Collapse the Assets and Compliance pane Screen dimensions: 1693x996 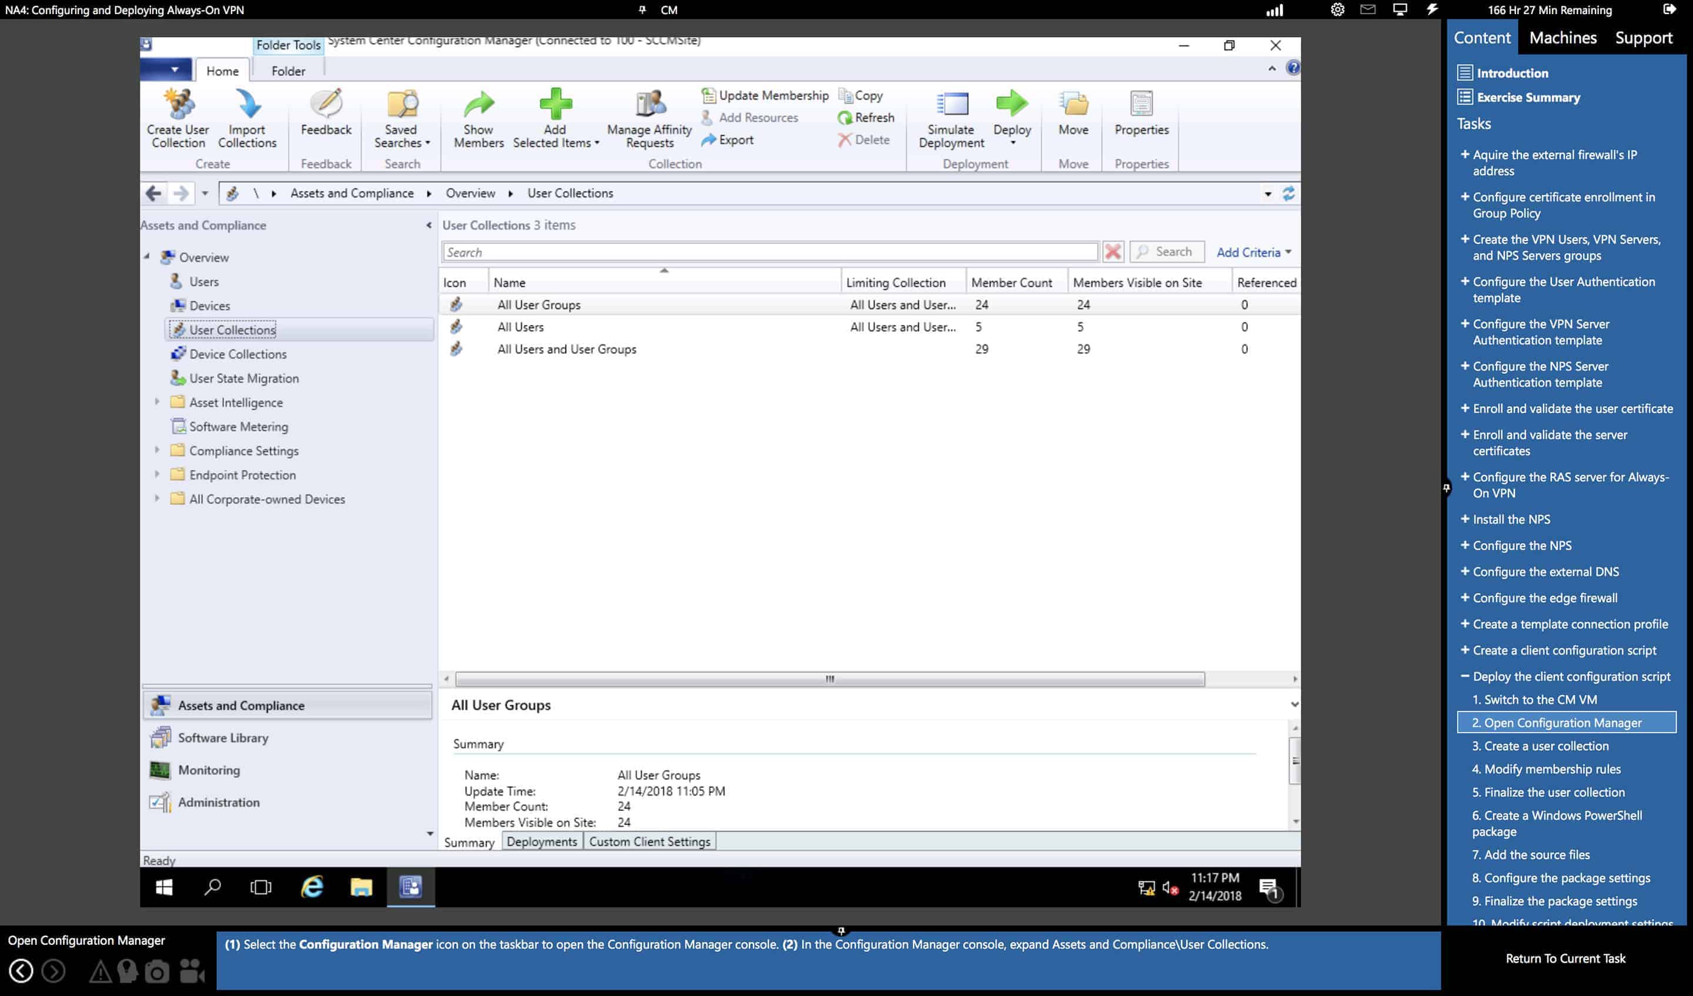[429, 225]
